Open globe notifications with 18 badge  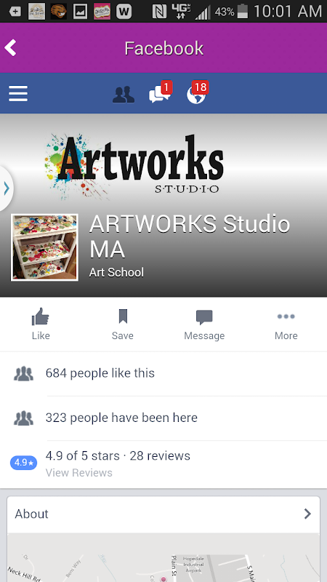click(197, 93)
